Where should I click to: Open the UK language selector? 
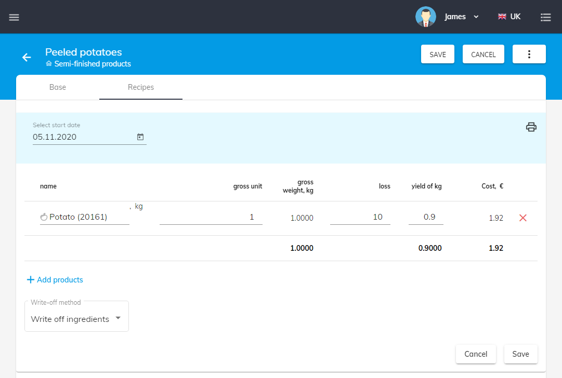pyautogui.click(x=509, y=17)
